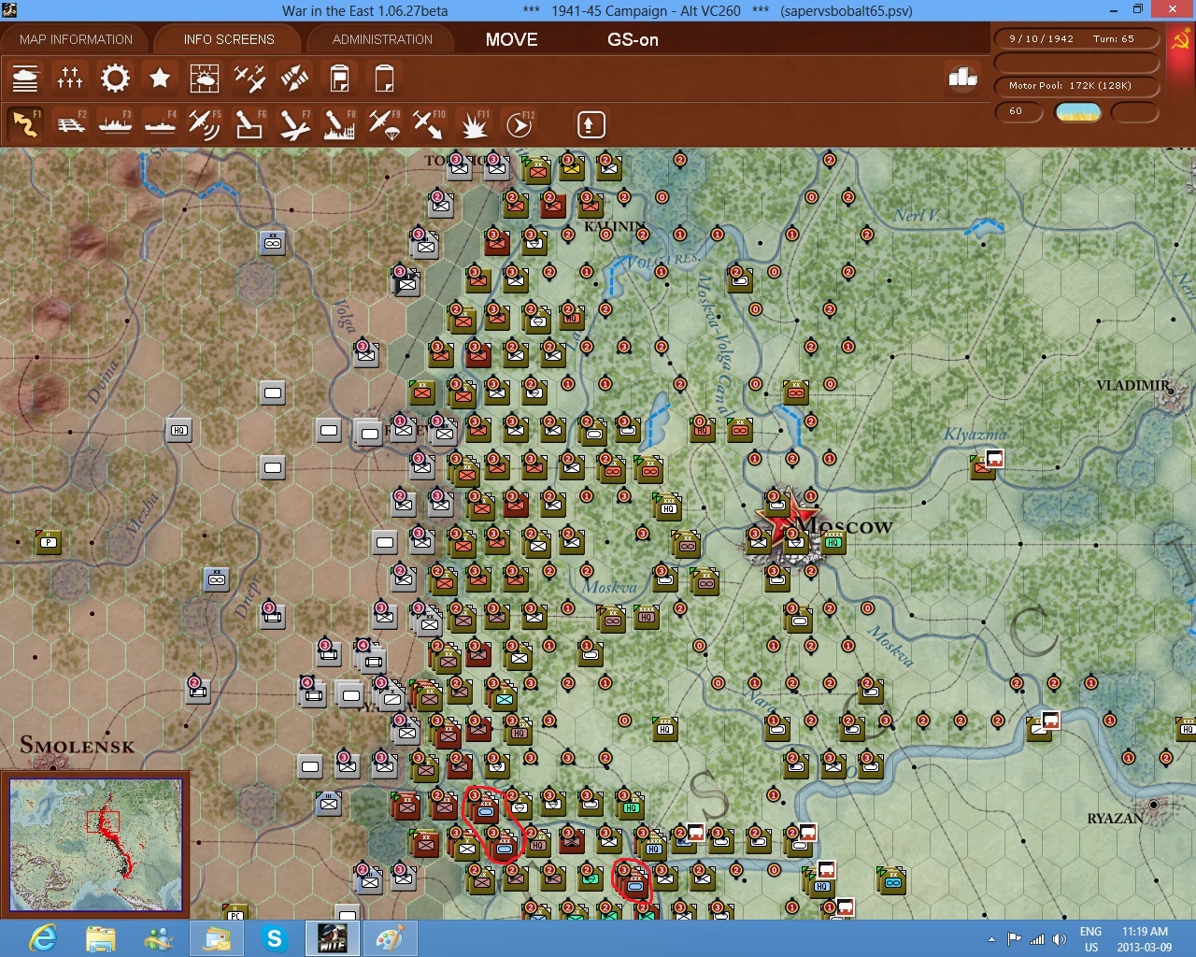Select the F3 naval transport mode

pyautogui.click(x=115, y=124)
